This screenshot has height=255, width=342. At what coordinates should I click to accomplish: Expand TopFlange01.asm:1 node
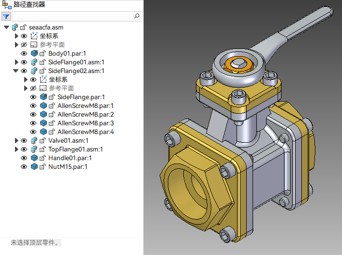click(16, 150)
